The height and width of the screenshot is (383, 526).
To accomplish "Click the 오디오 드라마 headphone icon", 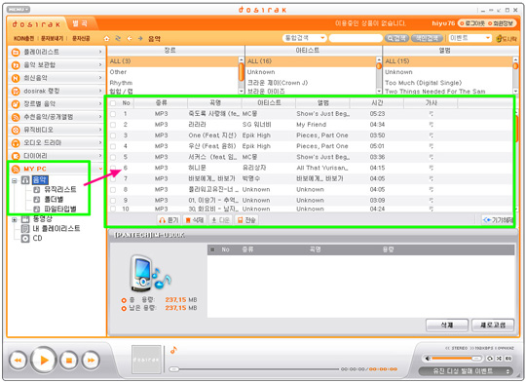I will [16, 143].
